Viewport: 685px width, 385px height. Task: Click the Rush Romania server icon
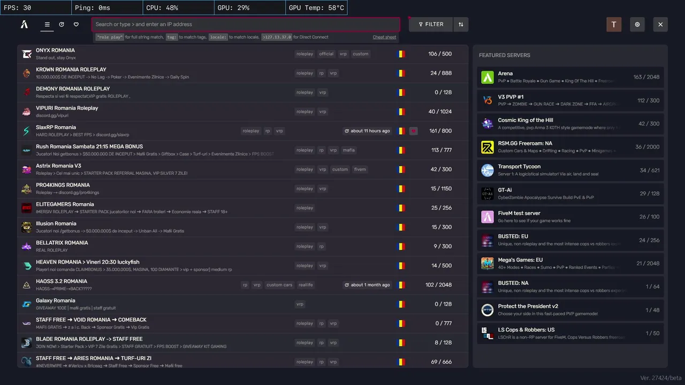pos(27,150)
